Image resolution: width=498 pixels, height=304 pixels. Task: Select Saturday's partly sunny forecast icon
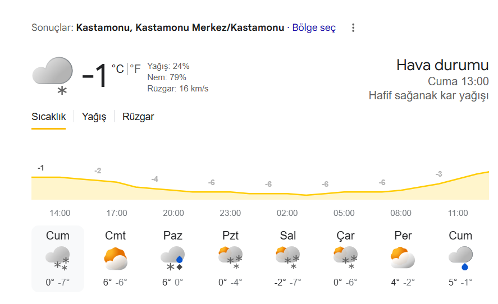(116, 259)
